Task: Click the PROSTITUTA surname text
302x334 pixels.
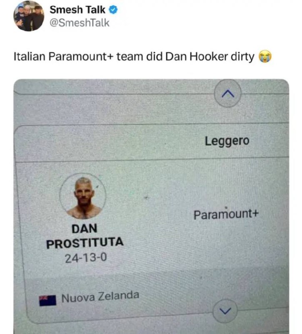Action: 85,243
